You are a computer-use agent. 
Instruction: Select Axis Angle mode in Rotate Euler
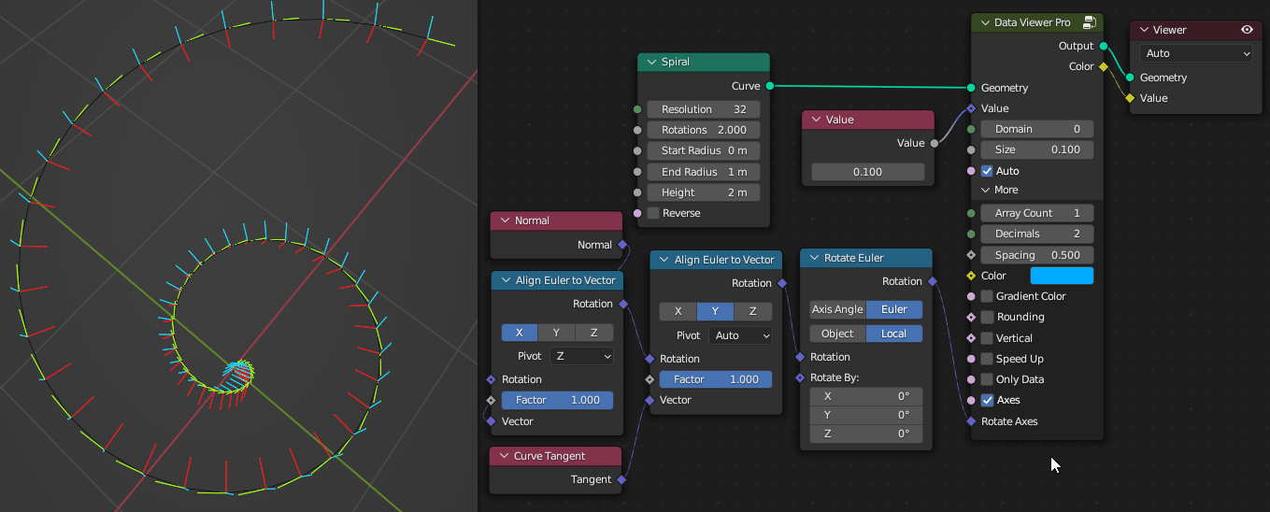838,309
